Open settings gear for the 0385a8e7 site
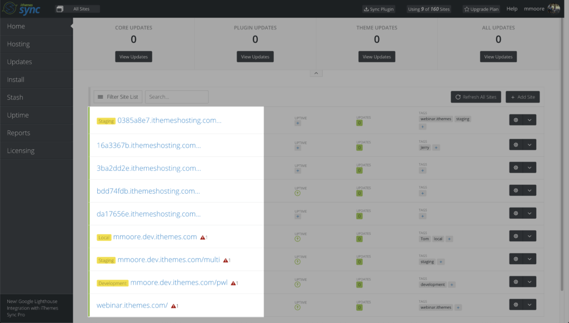 click(516, 120)
